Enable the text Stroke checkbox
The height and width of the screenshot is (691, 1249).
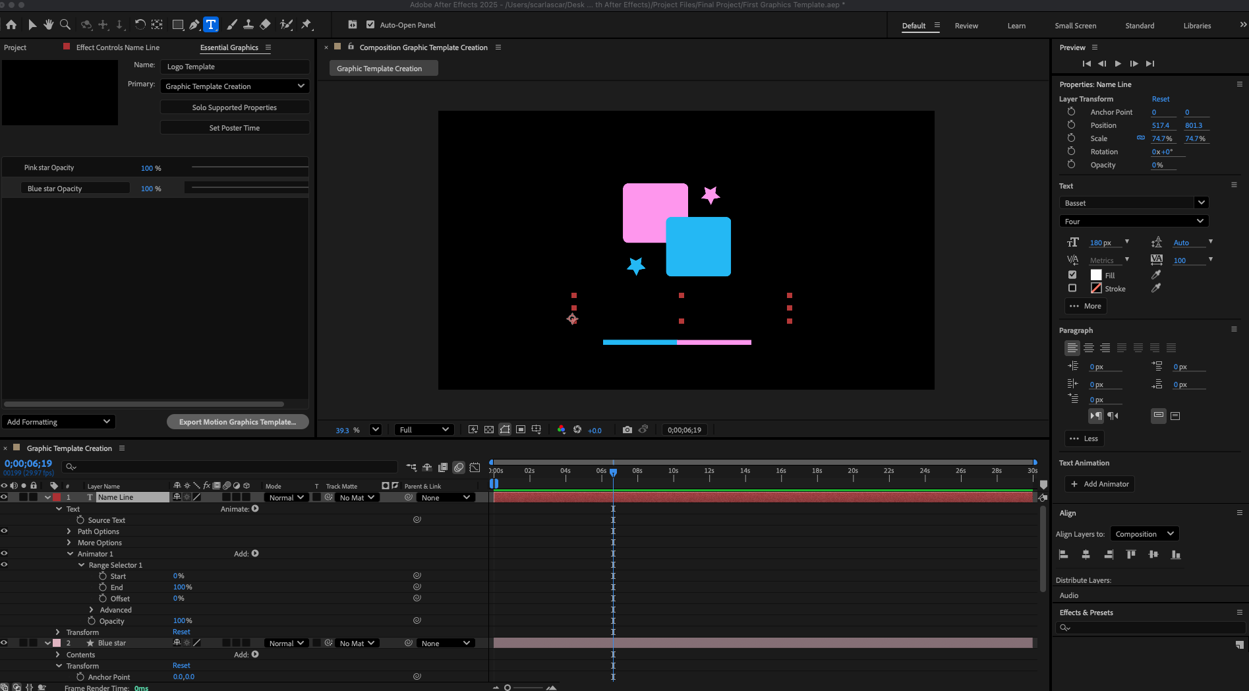[x=1072, y=288]
